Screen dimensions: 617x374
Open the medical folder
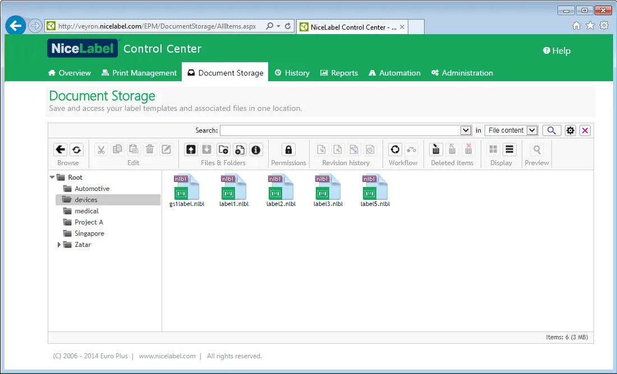[86, 211]
